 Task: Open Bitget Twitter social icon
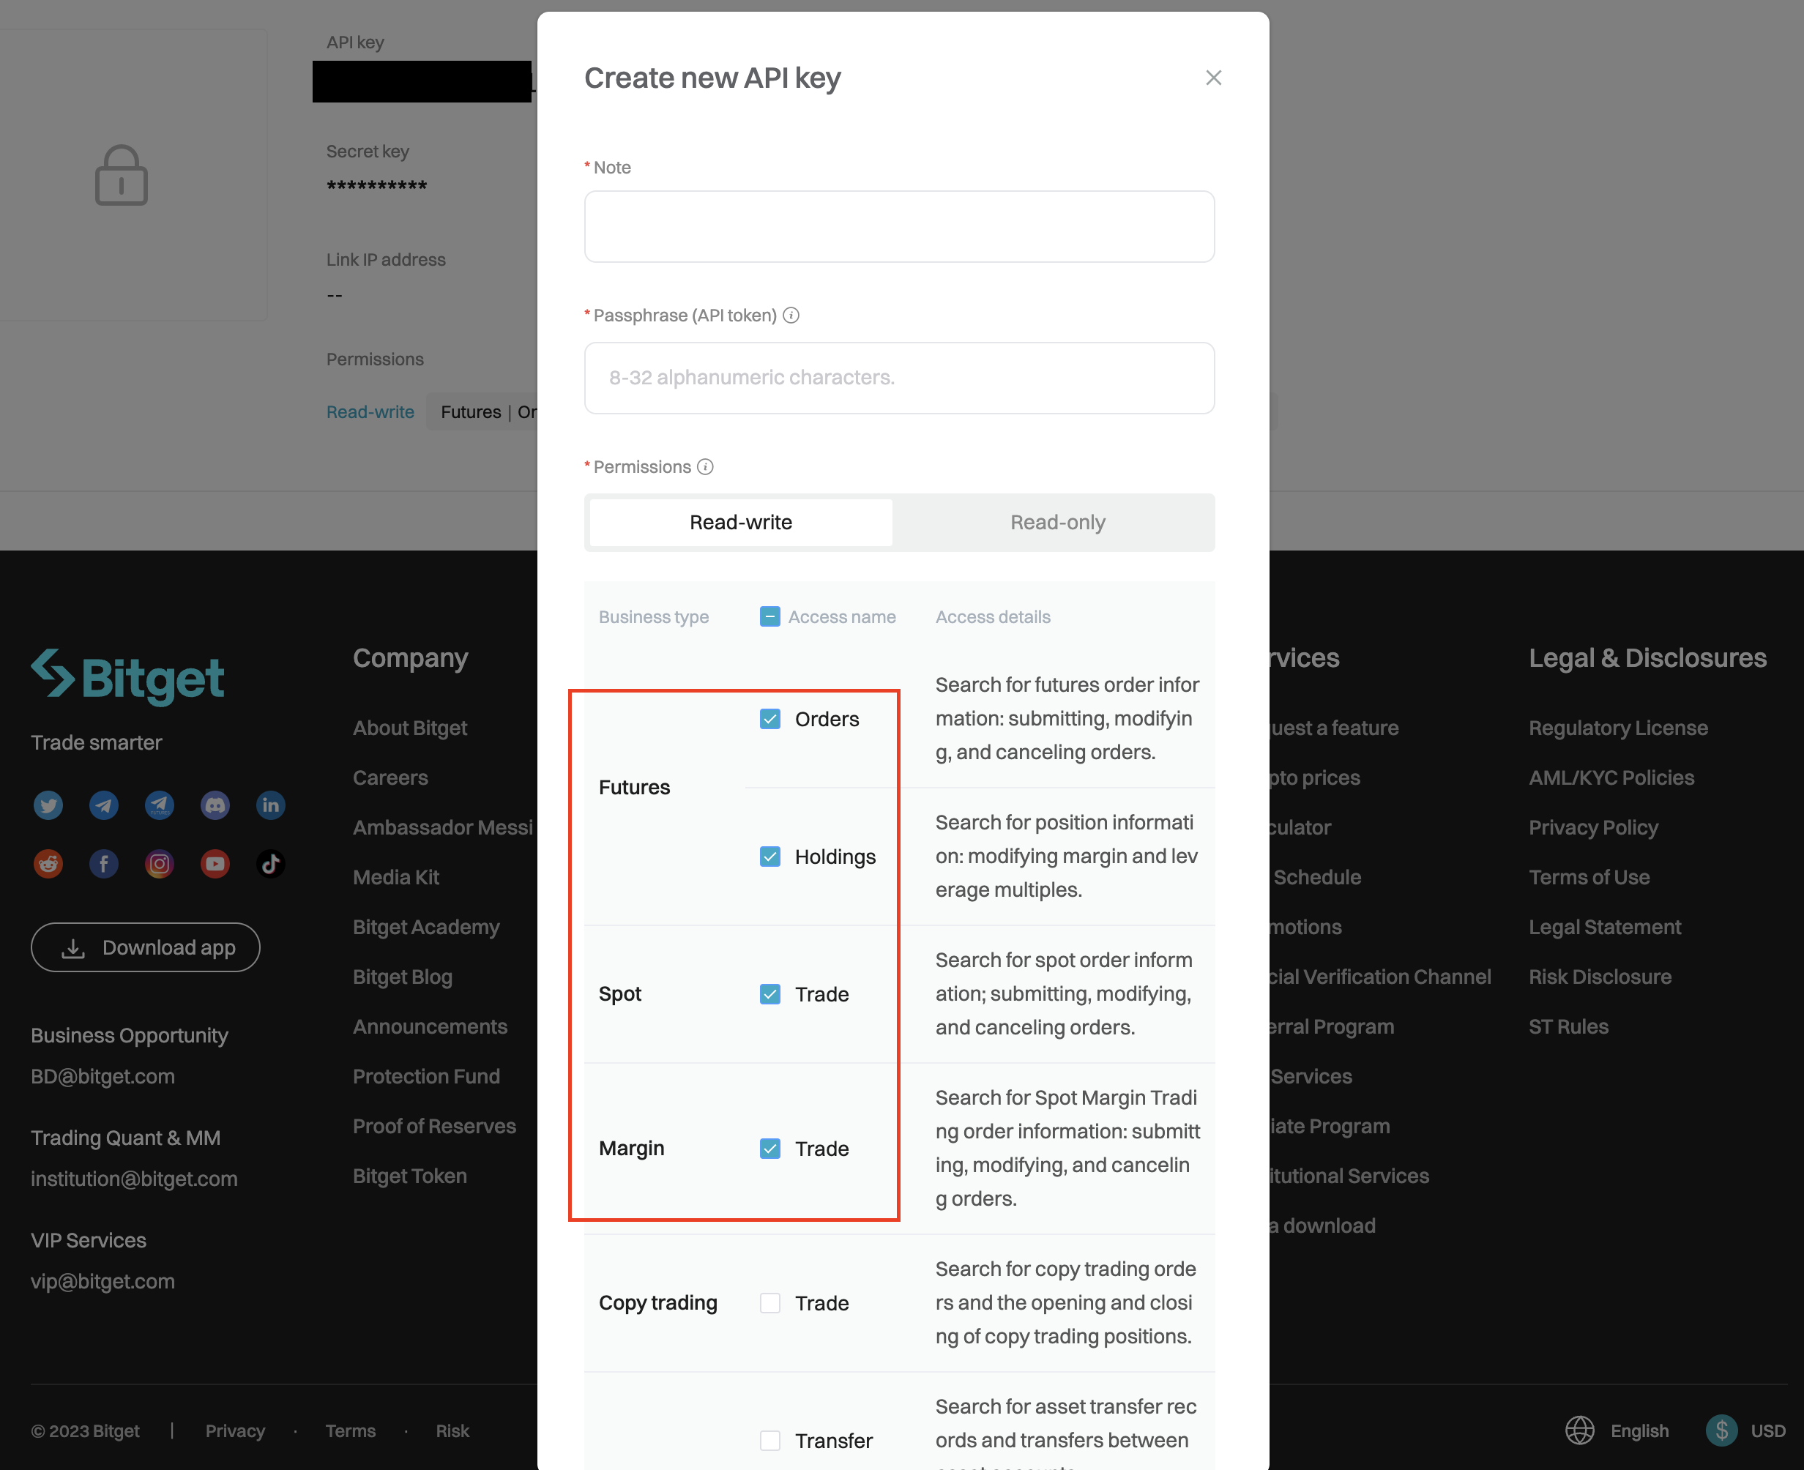pos(48,805)
